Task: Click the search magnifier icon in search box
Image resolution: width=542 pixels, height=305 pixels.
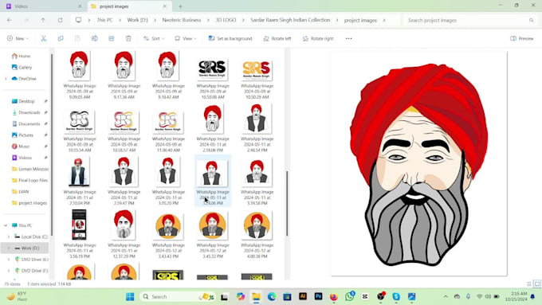Action: 532,21
